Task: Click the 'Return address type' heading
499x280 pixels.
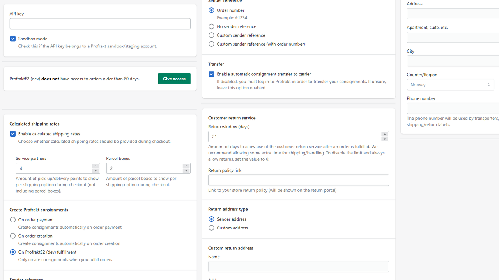Action: click(228, 209)
